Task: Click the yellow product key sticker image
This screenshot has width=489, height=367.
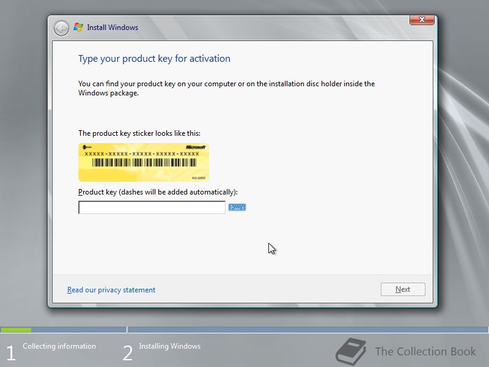Action: point(144,162)
